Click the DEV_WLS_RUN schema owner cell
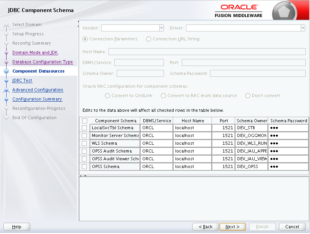The width and height of the screenshot is (310, 234). (x=251, y=143)
